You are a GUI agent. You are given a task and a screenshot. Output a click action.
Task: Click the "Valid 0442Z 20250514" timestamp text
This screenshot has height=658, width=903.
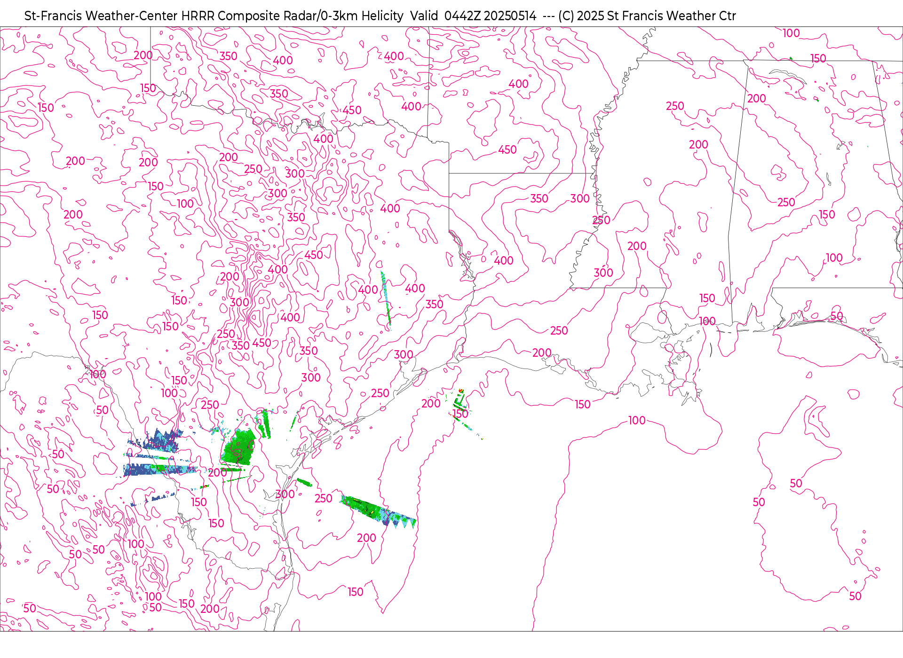click(473, 16)
